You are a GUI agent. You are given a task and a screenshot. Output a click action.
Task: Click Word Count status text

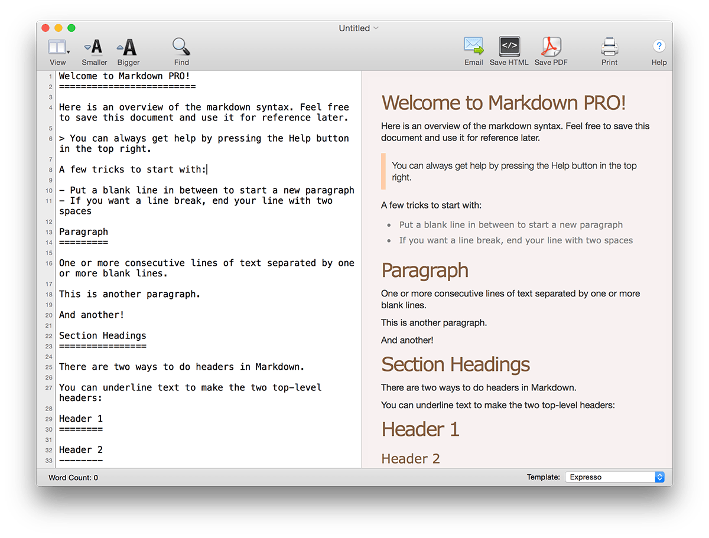[73, 477]
